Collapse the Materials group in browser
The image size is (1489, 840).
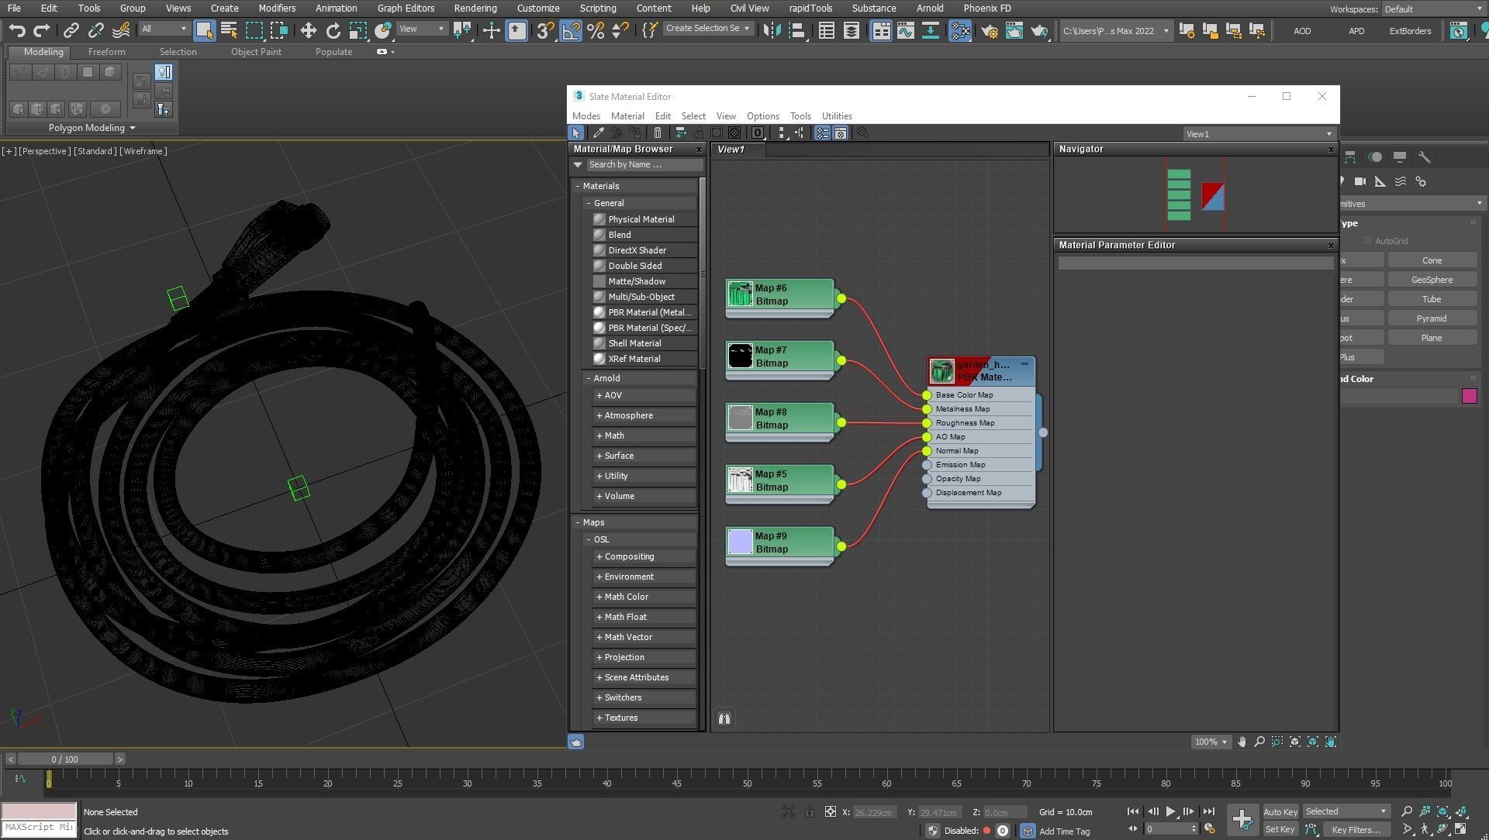click(x=579, y=186)
